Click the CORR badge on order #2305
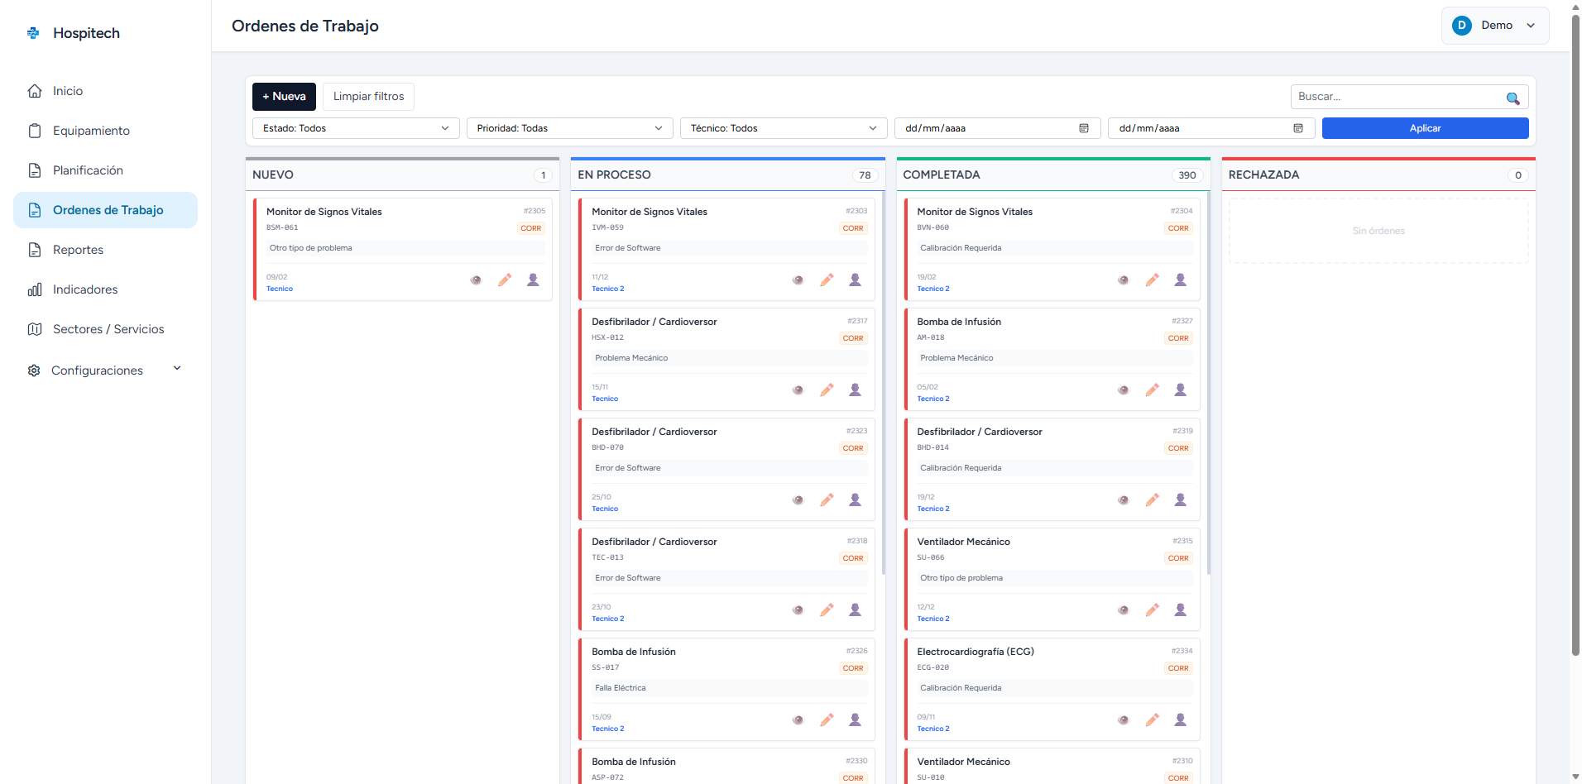Viewport: 1582px width, 784px height. (x=531, y=228)
